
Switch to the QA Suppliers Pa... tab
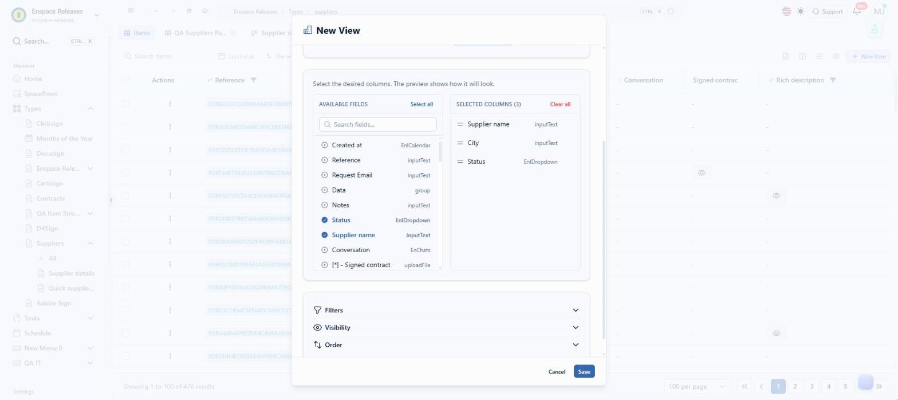point(200,33)
